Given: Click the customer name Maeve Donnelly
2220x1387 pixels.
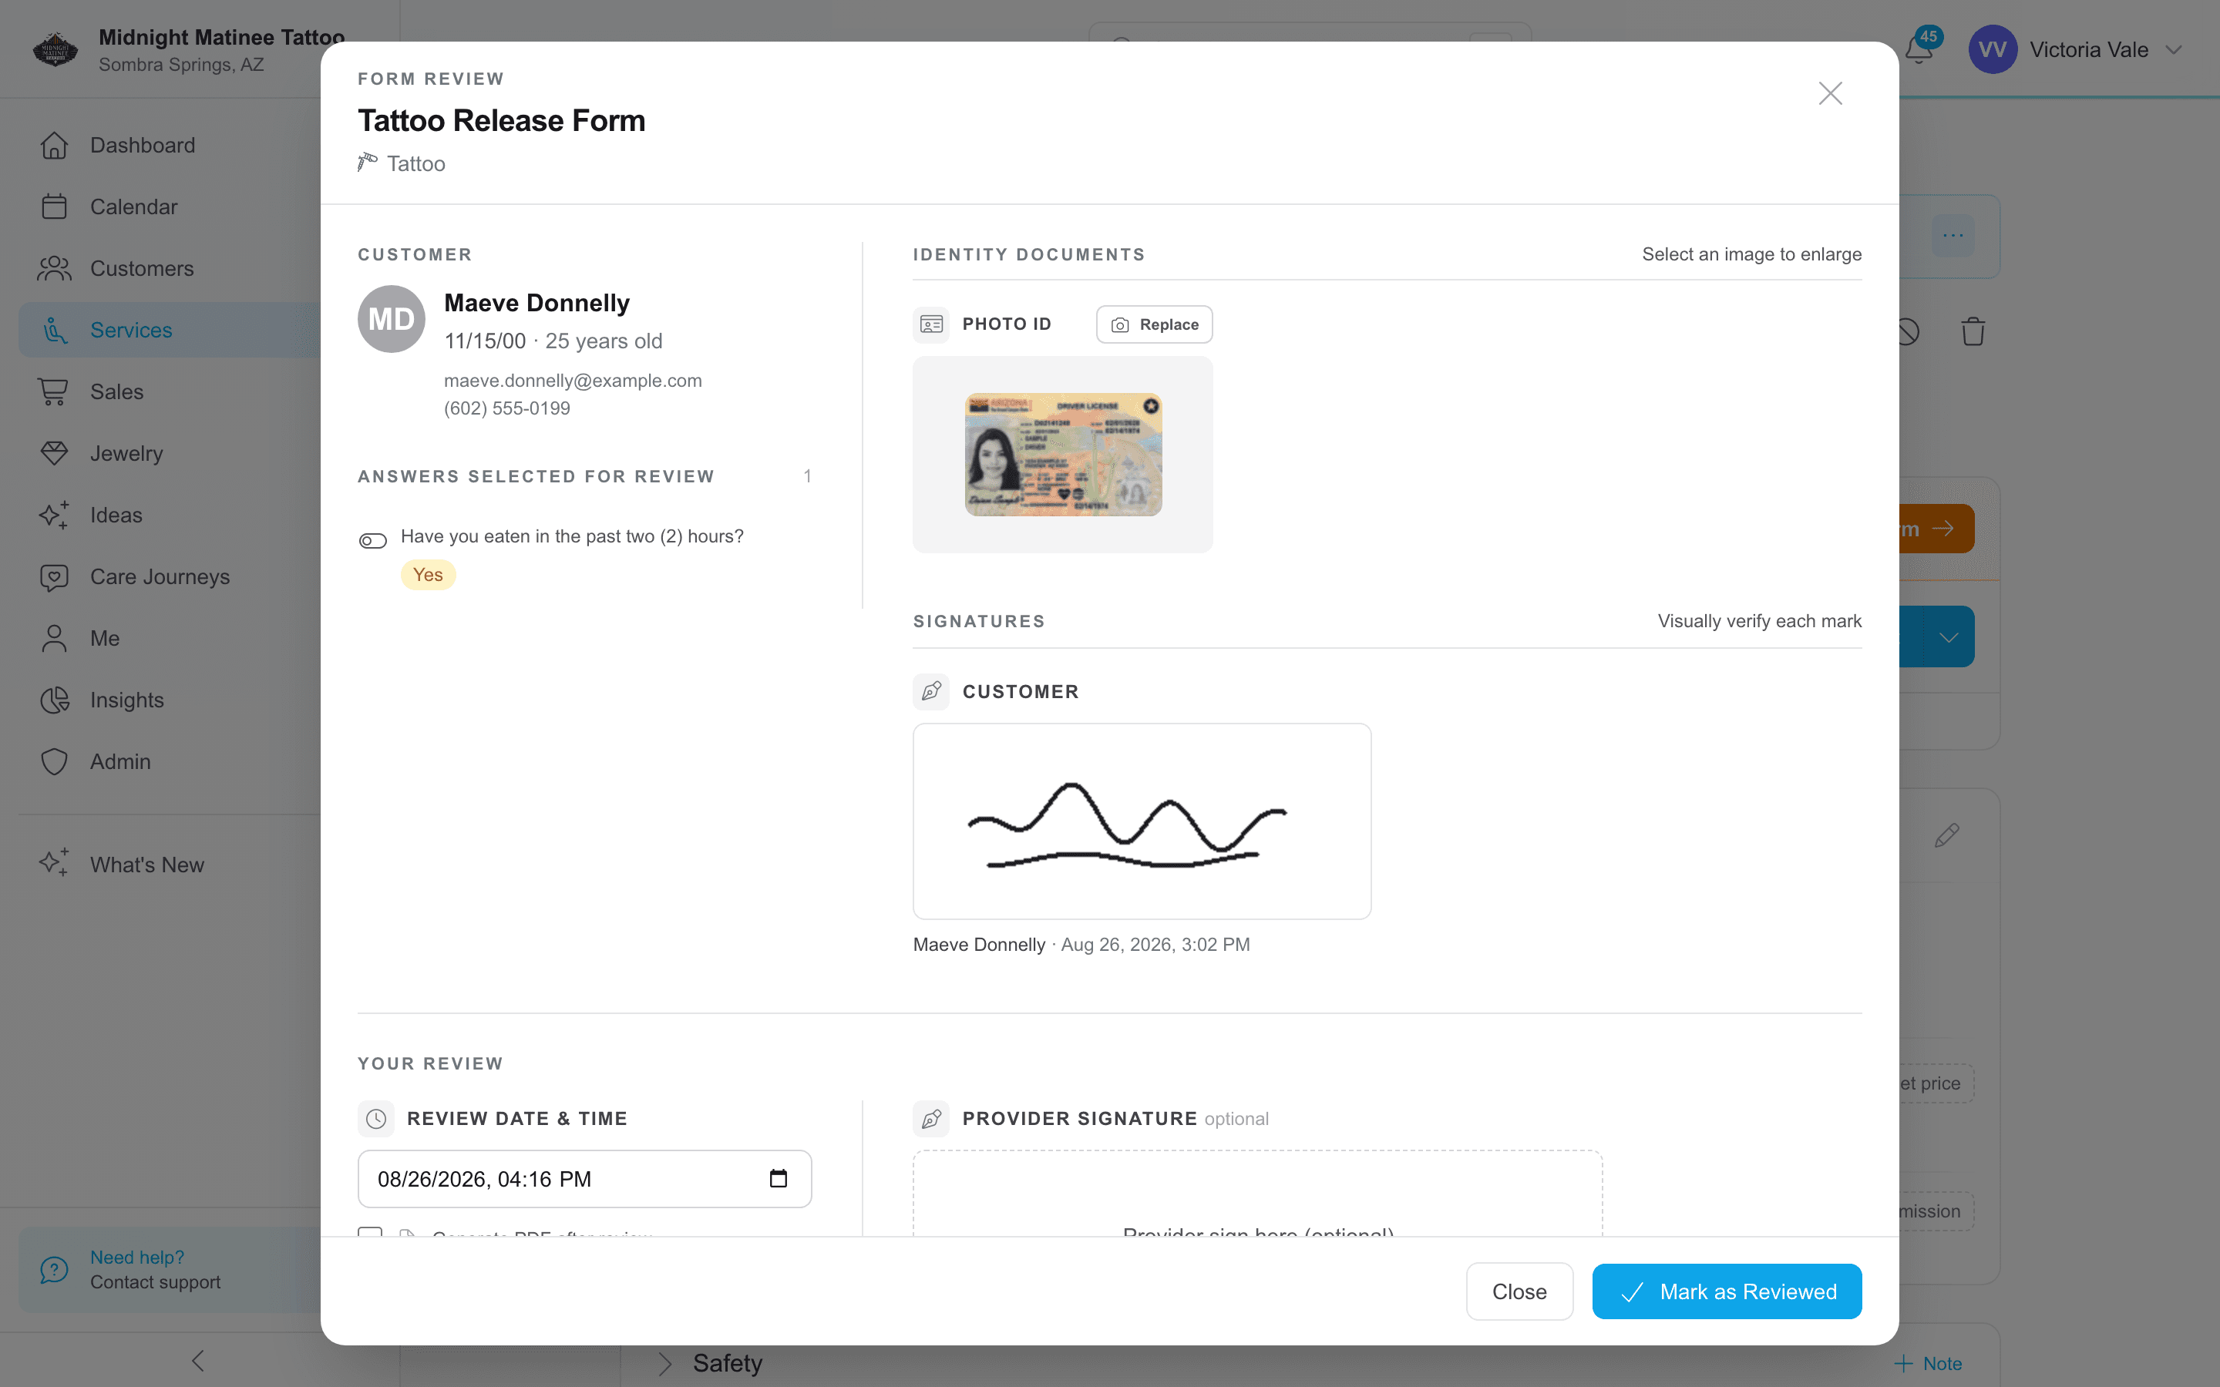Looking at the screenshot, I should 536,303.
